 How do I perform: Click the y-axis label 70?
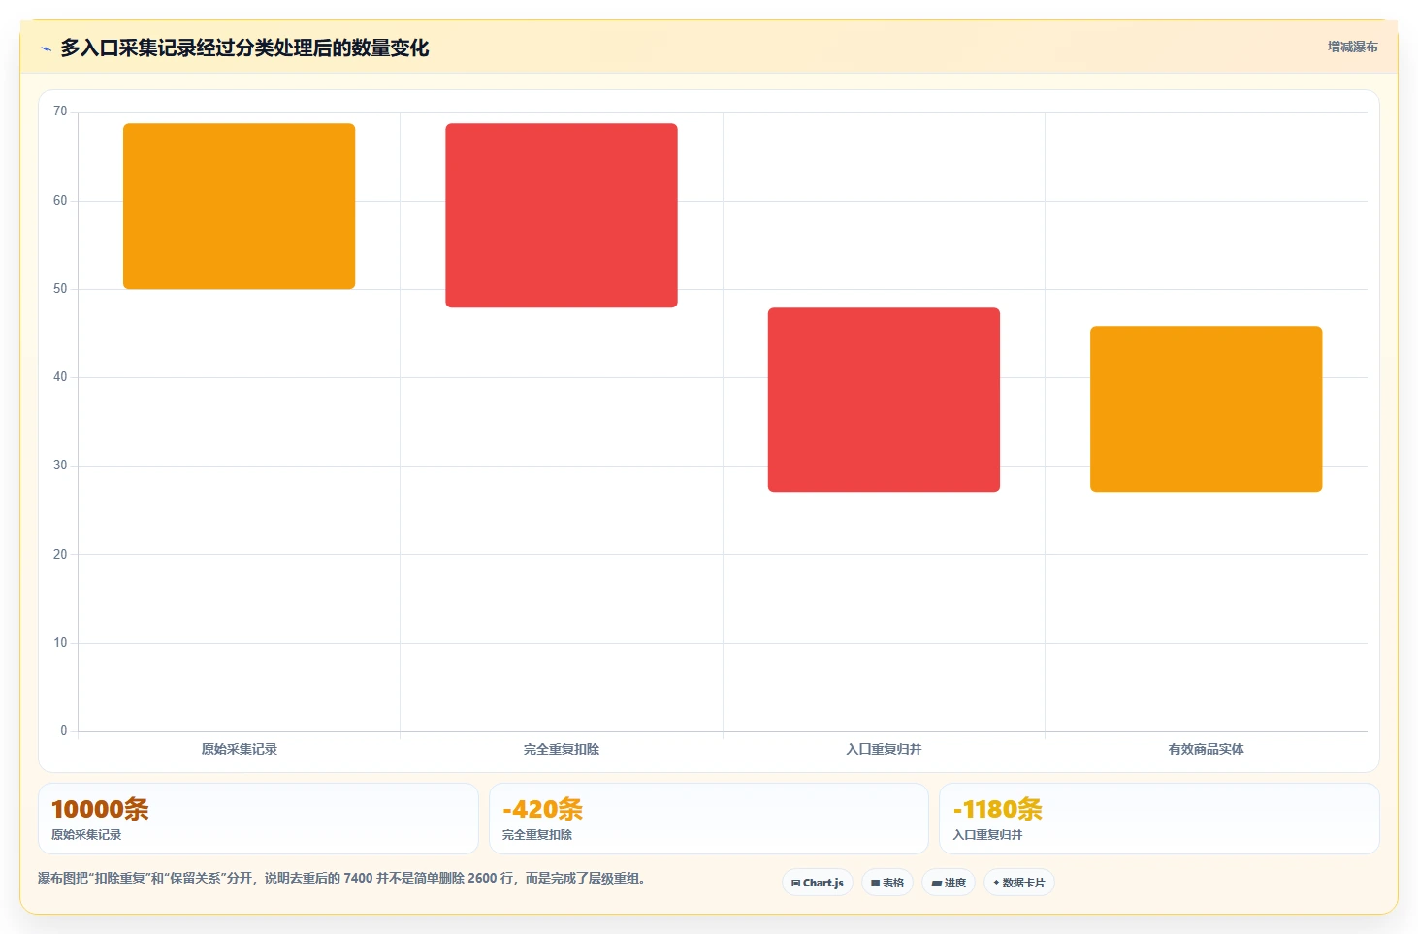(x=60, y=112)
